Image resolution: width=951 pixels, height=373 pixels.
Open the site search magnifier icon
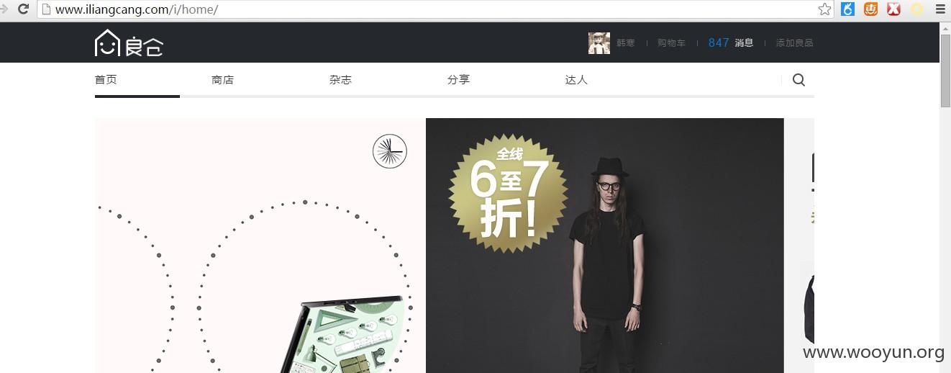point(798,80)
